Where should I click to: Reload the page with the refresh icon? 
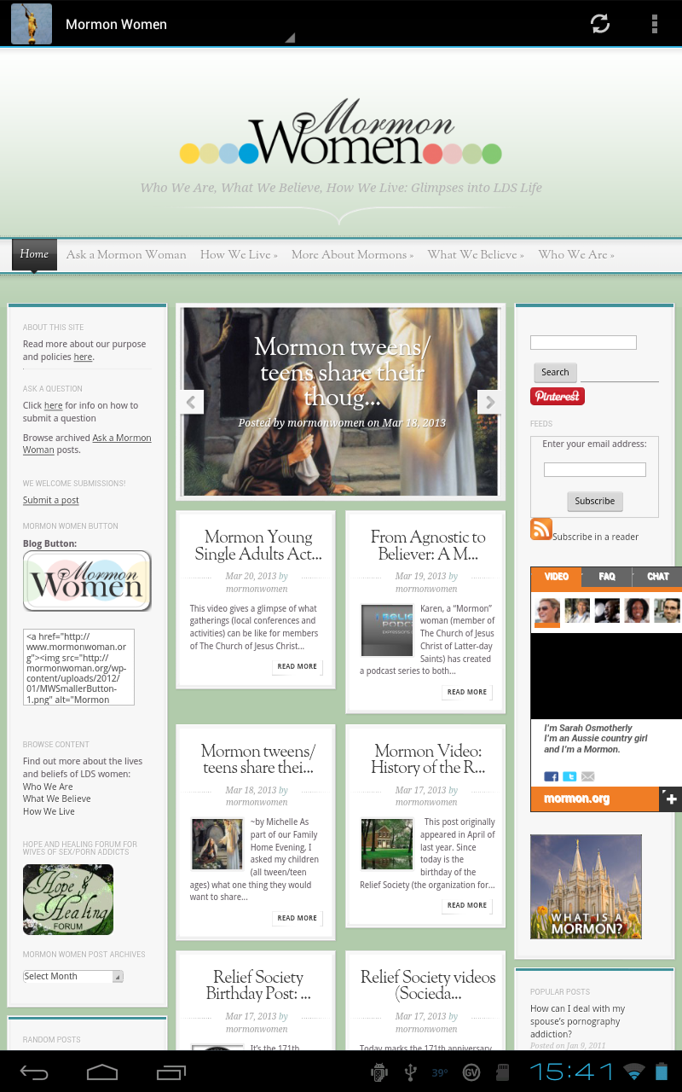(x=600, y=24)
